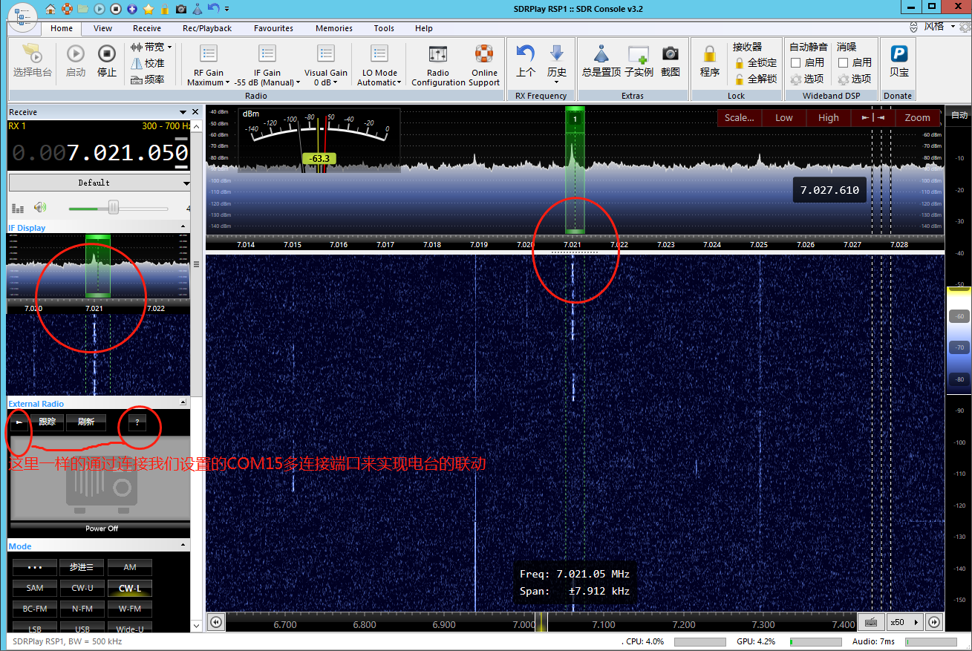This screenshot has width=972, height=651.
Task: Select CW-L mode
Action: (130, 588)
